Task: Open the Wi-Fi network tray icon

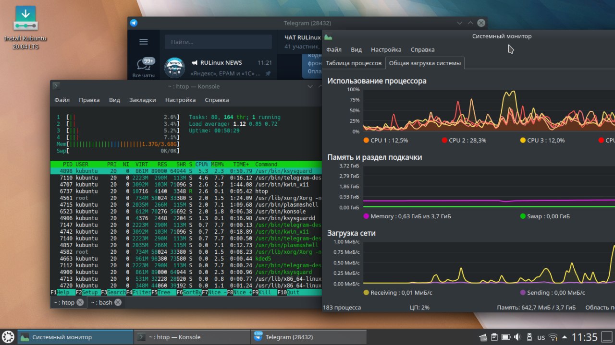Action: [x=553, y=337]
